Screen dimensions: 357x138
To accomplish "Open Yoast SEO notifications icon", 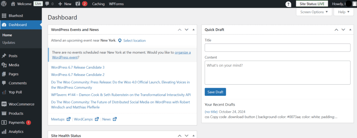I will point(82,3).
